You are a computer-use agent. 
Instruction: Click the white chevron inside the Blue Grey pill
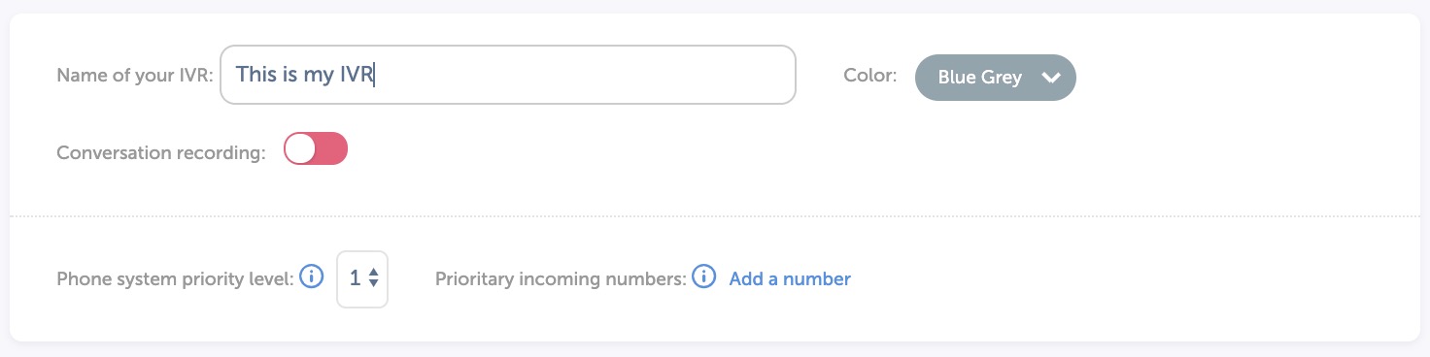1050,78
